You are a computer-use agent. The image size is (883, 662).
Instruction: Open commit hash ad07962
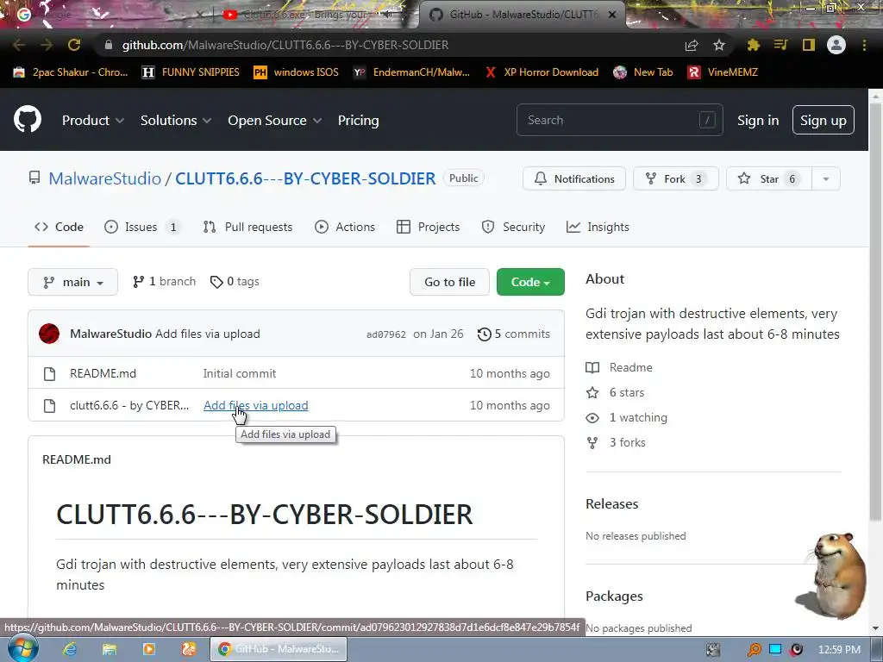tap(385, 334)
